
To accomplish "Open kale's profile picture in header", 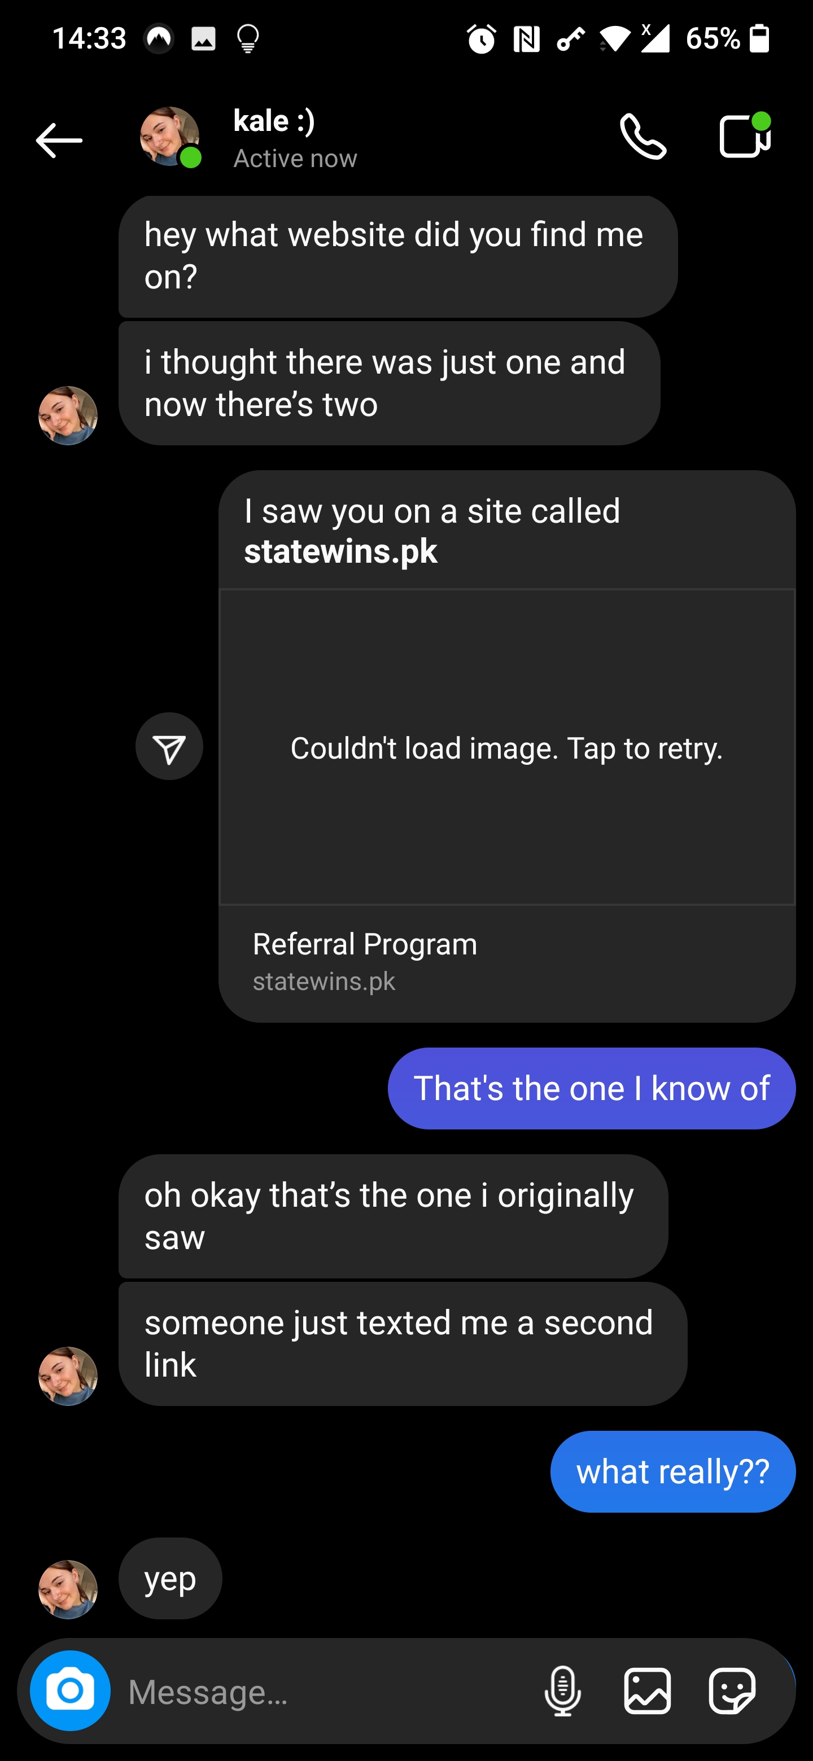I will click(x=169, y=136).
